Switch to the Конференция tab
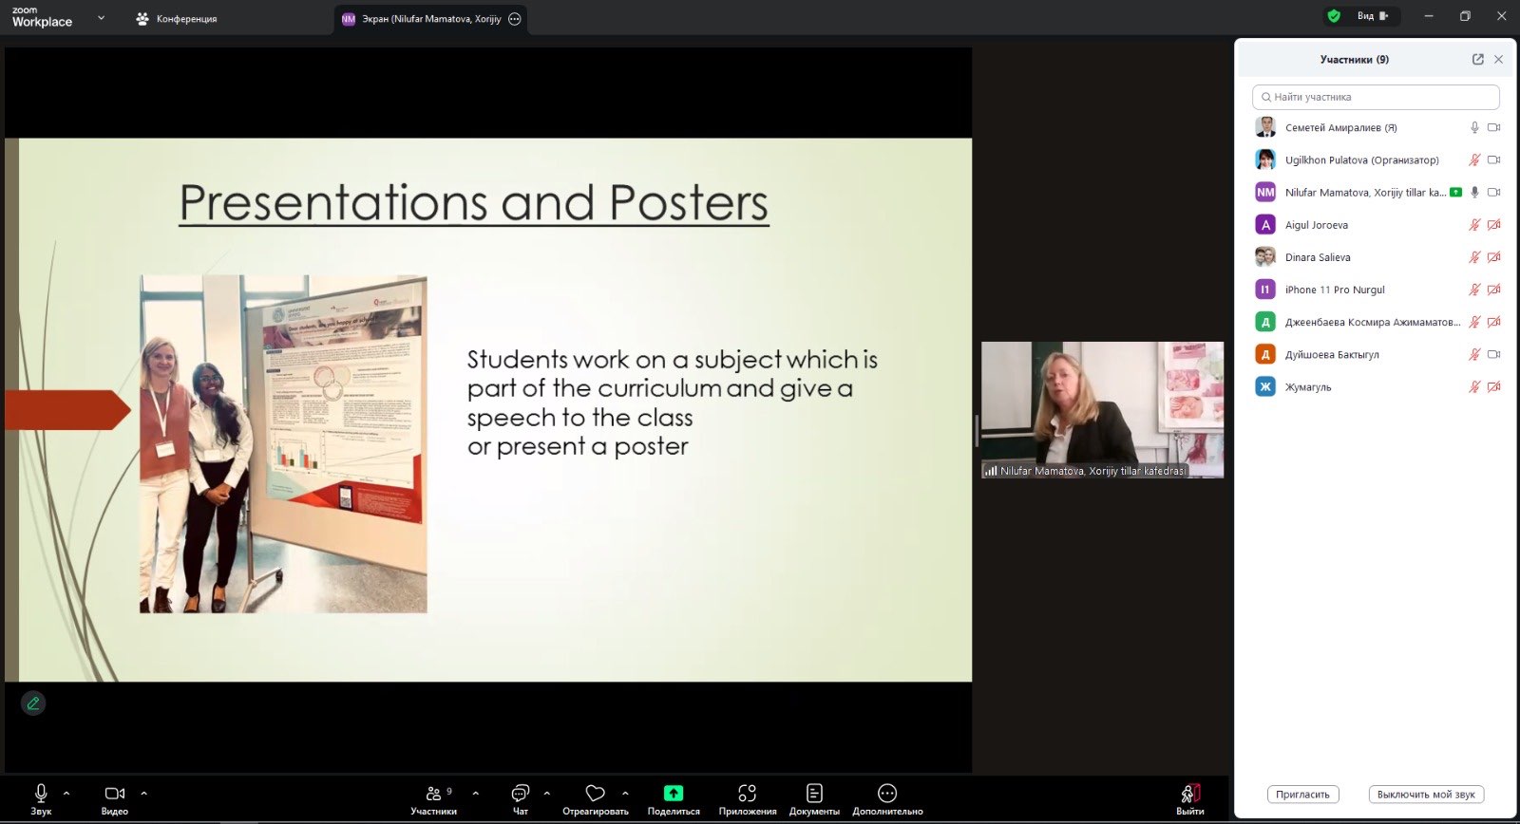Screen dimensions: 1520x824 [x=177, y=19]
